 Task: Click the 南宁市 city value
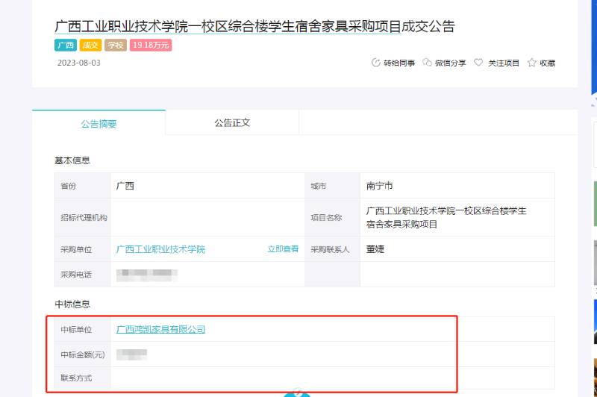click(380, 186)
